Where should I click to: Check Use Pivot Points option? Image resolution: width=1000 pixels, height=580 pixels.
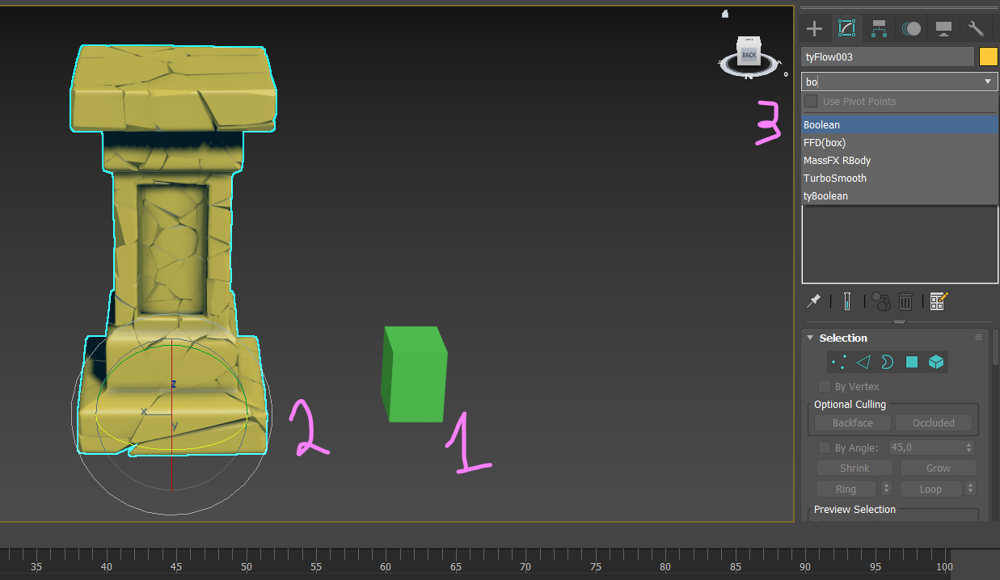(811, 102)
